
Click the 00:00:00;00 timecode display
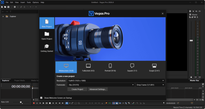[x=21, y=86]
